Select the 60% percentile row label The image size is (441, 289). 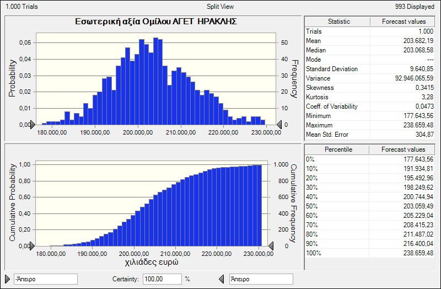pos(311,216)
